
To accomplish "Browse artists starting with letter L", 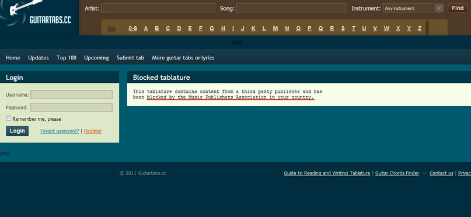I will (264, 29).
